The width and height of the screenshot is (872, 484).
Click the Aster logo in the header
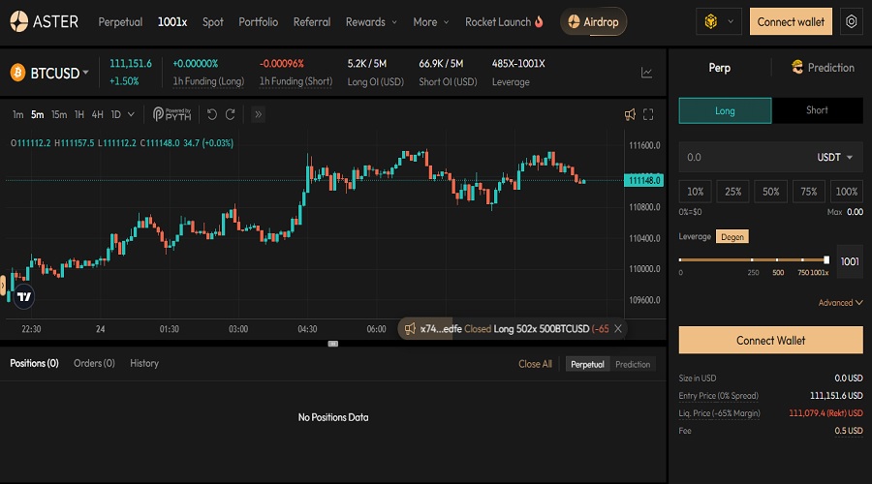pyautogui.click(x=45, y=21)
